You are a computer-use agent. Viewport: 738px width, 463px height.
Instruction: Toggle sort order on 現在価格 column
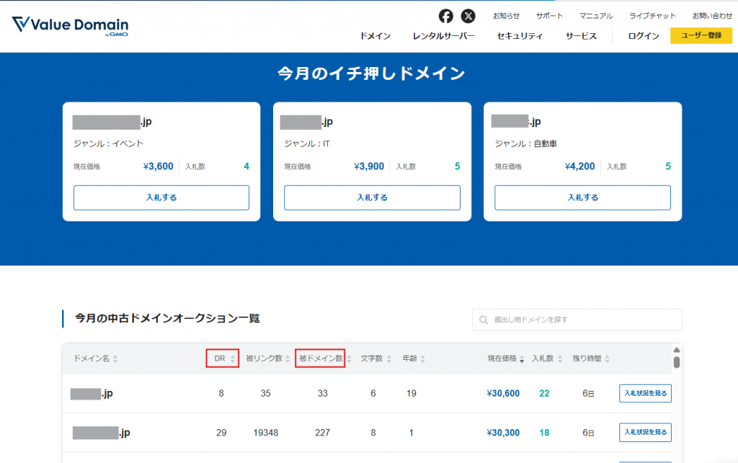tap(521, 357)
